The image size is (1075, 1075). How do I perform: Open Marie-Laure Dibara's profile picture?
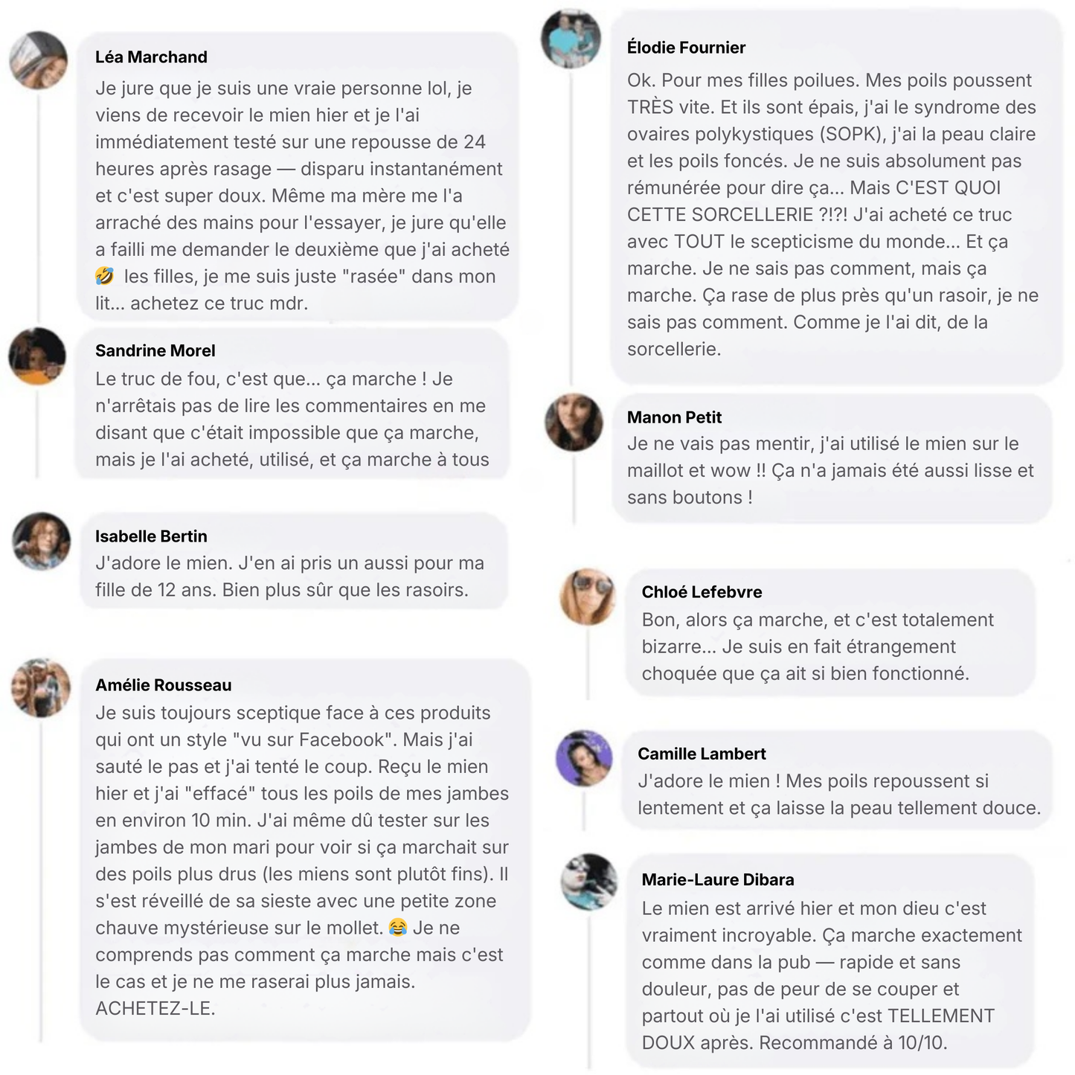tap(589, 882)
